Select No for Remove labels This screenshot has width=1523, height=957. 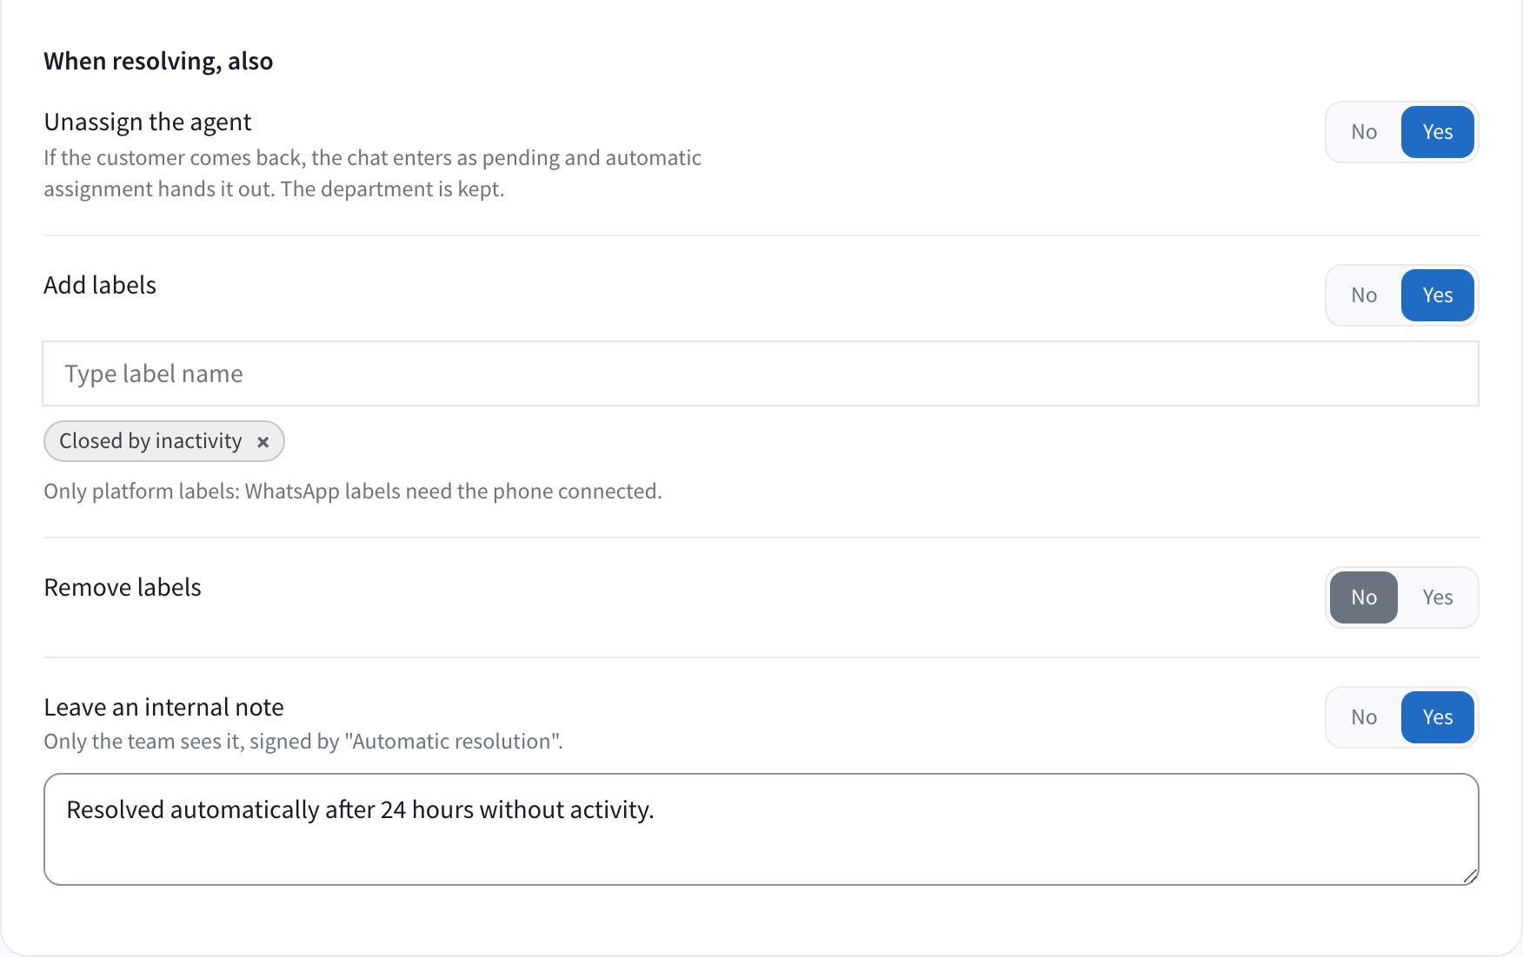click(1364, 597)
